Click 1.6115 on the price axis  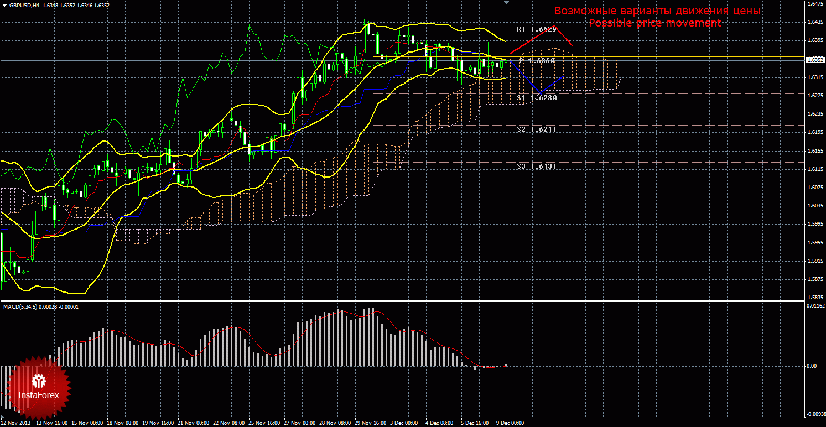tap(815, 169)
